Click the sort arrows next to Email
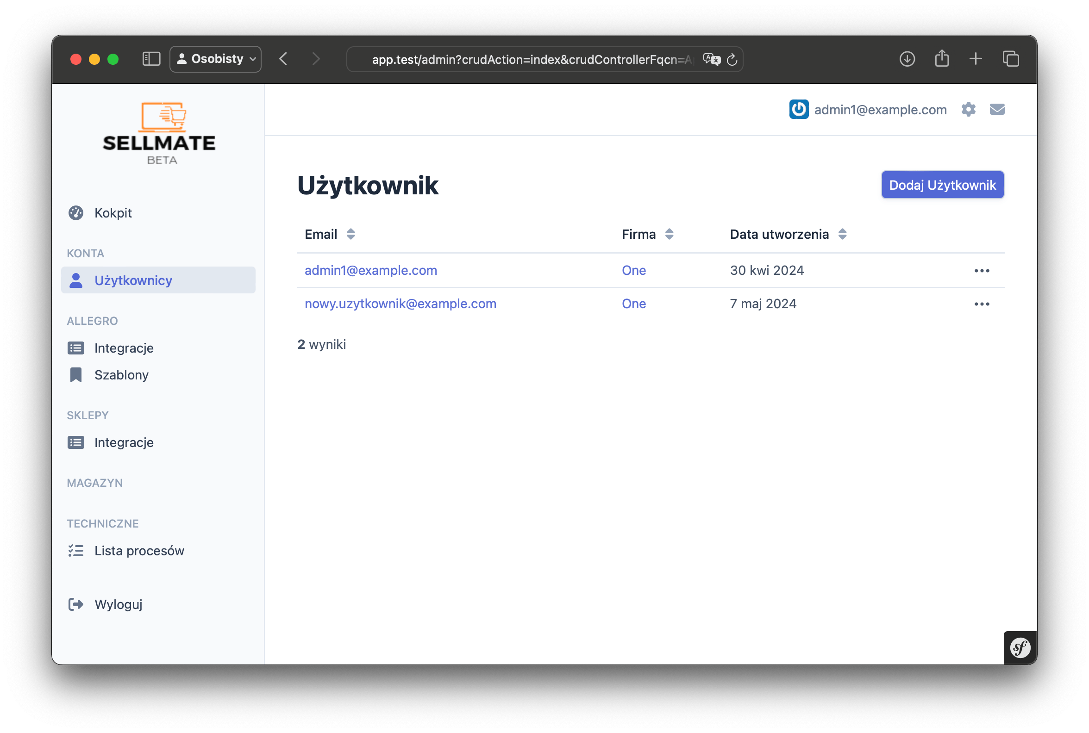 point(350,234)
